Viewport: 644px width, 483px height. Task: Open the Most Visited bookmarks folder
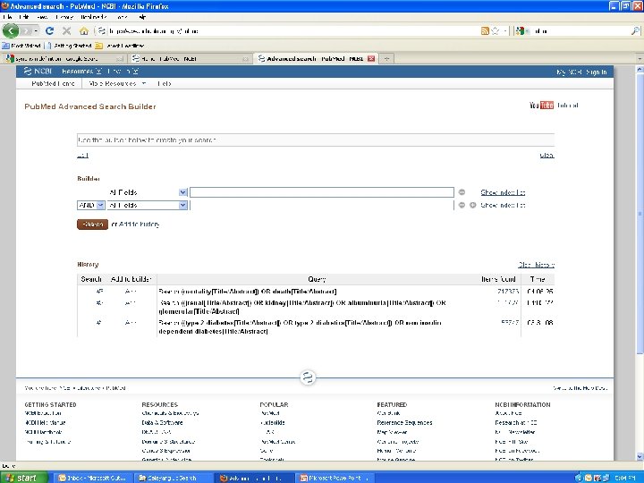click(x=21, y=46)
